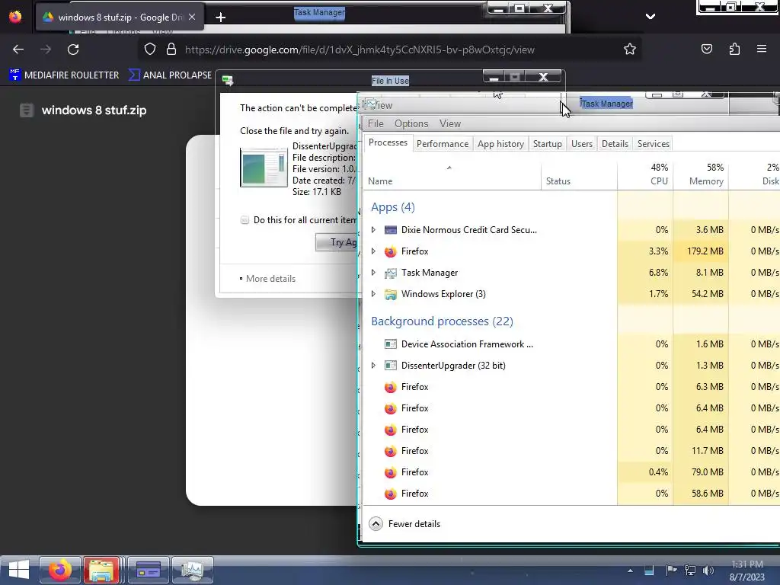The image size is (780, 585).
Task: Open the credit card app taskbar button
Action: click(x=149, y=570)
